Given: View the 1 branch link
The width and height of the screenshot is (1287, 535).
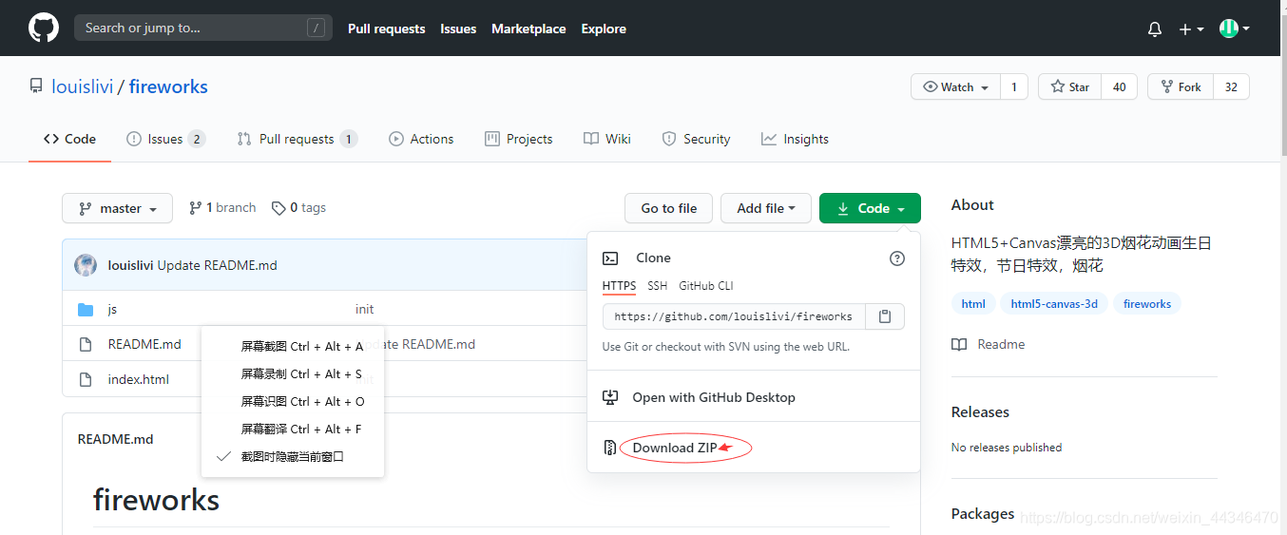Looking at the screenshot, I should (222, 207).
